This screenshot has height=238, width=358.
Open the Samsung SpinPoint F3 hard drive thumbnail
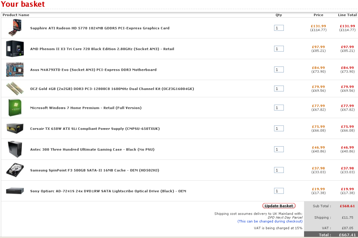(15, 170)
